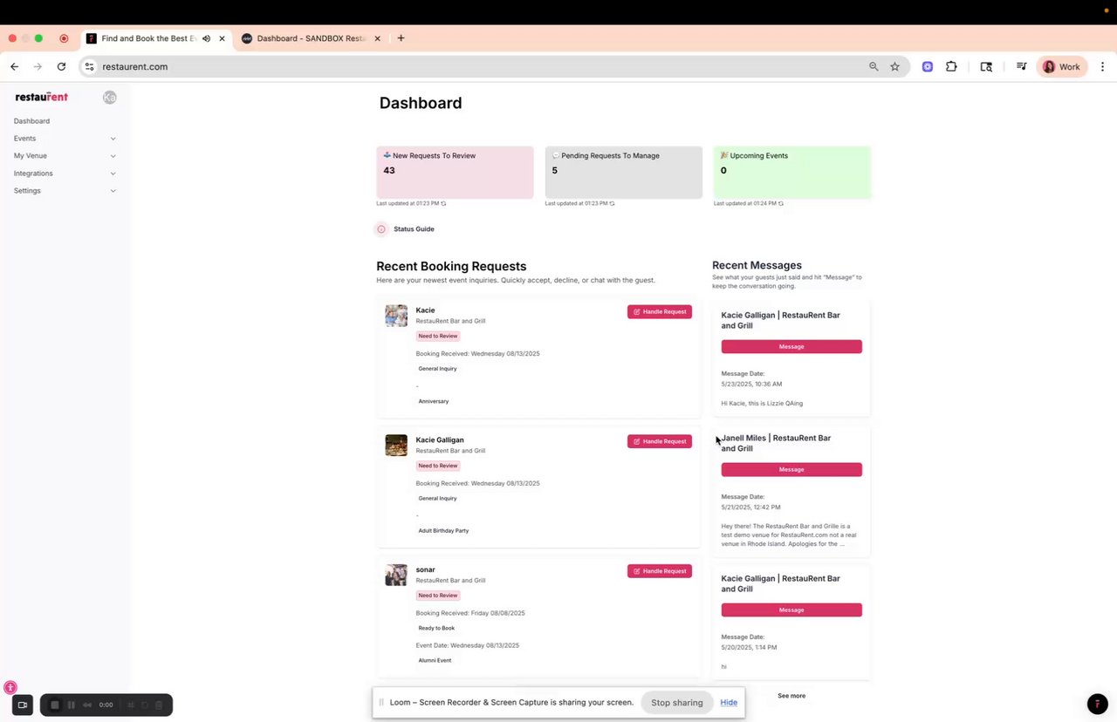1117x722 pixels.
Task: Open the browser Extensions puzzle icon
Action: tap(951, 66)
